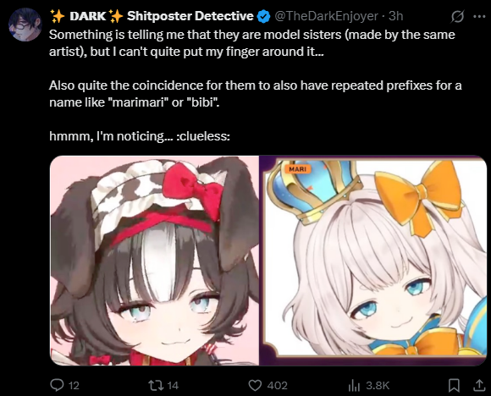
Task: Bookmark this post
Action: click(454, 385)
